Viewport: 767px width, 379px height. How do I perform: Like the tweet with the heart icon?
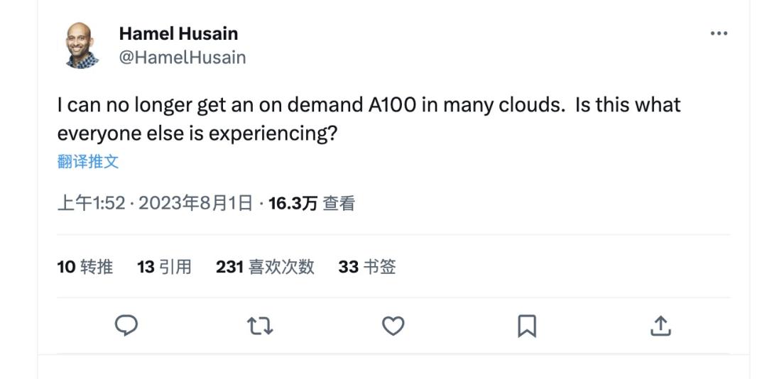[x=393, y=326]
